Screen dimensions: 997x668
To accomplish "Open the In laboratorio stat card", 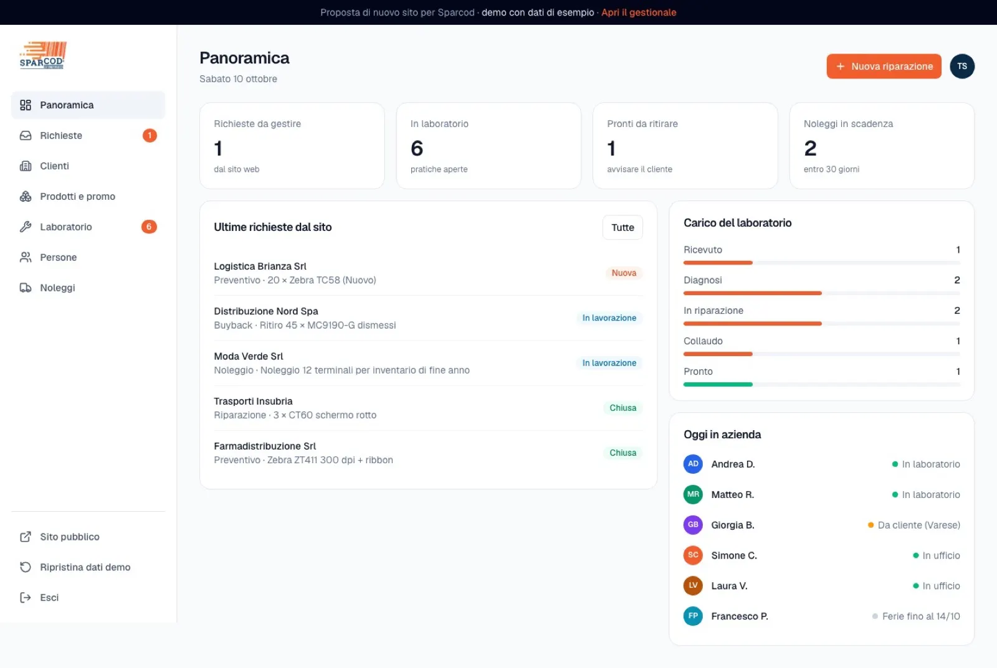I will [x=489, y=146].
